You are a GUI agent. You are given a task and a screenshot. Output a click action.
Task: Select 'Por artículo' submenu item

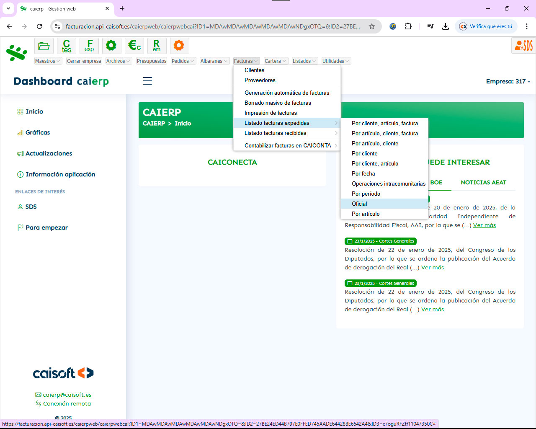pyautogui.click(x=384, y=214)
